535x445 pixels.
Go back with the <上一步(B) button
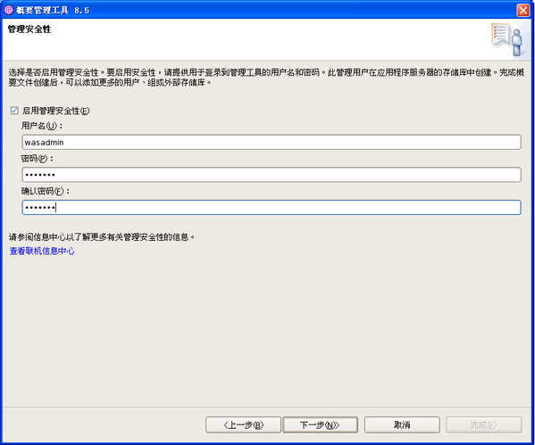click(243, 424)
